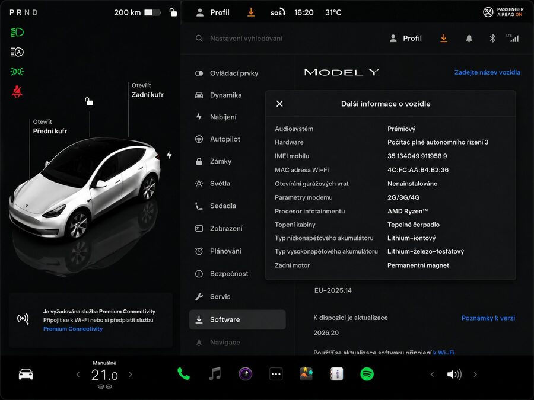Tap the MAC address value 4C:FC:AA:B4:B2:36
The height and width of the screenshot is (400, 534).
[418, 170]
